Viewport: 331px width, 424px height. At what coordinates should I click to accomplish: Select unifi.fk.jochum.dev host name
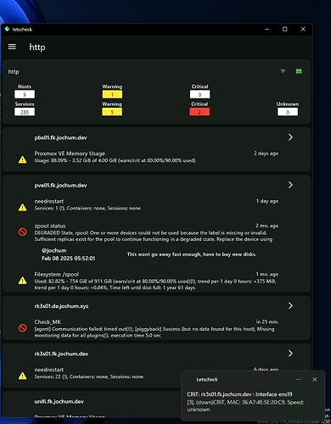59,401
